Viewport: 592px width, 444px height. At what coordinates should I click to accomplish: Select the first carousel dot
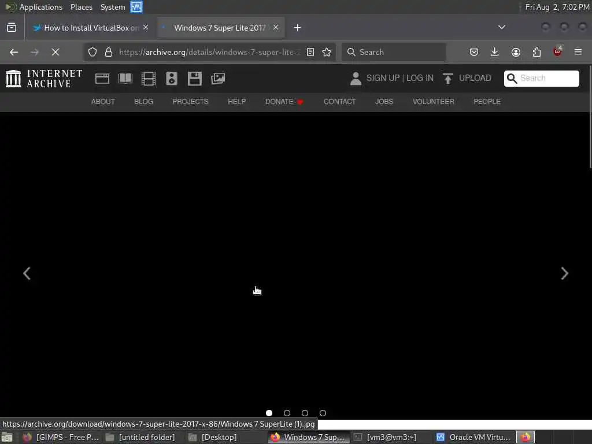(269, 413)
